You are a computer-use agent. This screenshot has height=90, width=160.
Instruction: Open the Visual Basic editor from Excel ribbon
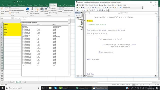pos(2,10)
